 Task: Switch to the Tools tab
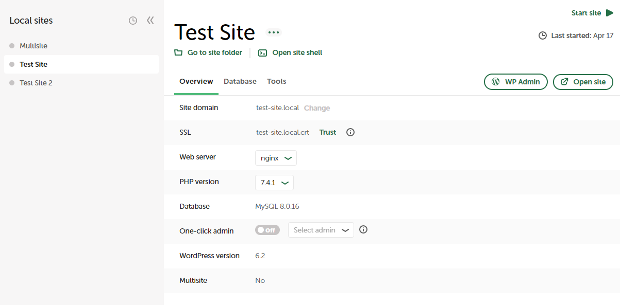point(277,81)
